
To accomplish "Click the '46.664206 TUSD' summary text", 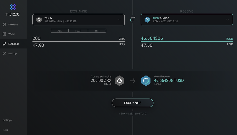I will pyautogui.click(x=169, y=80).
